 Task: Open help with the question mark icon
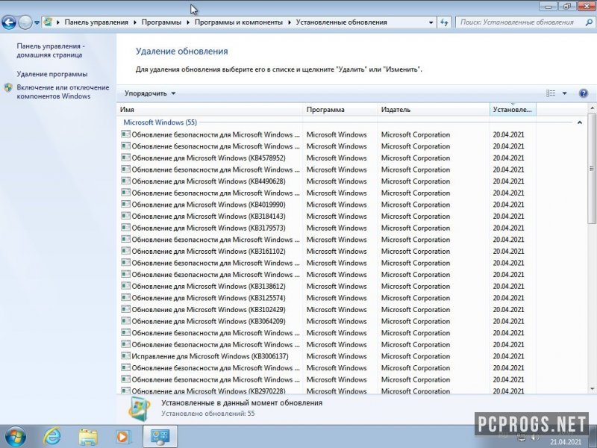click(584, 93)
